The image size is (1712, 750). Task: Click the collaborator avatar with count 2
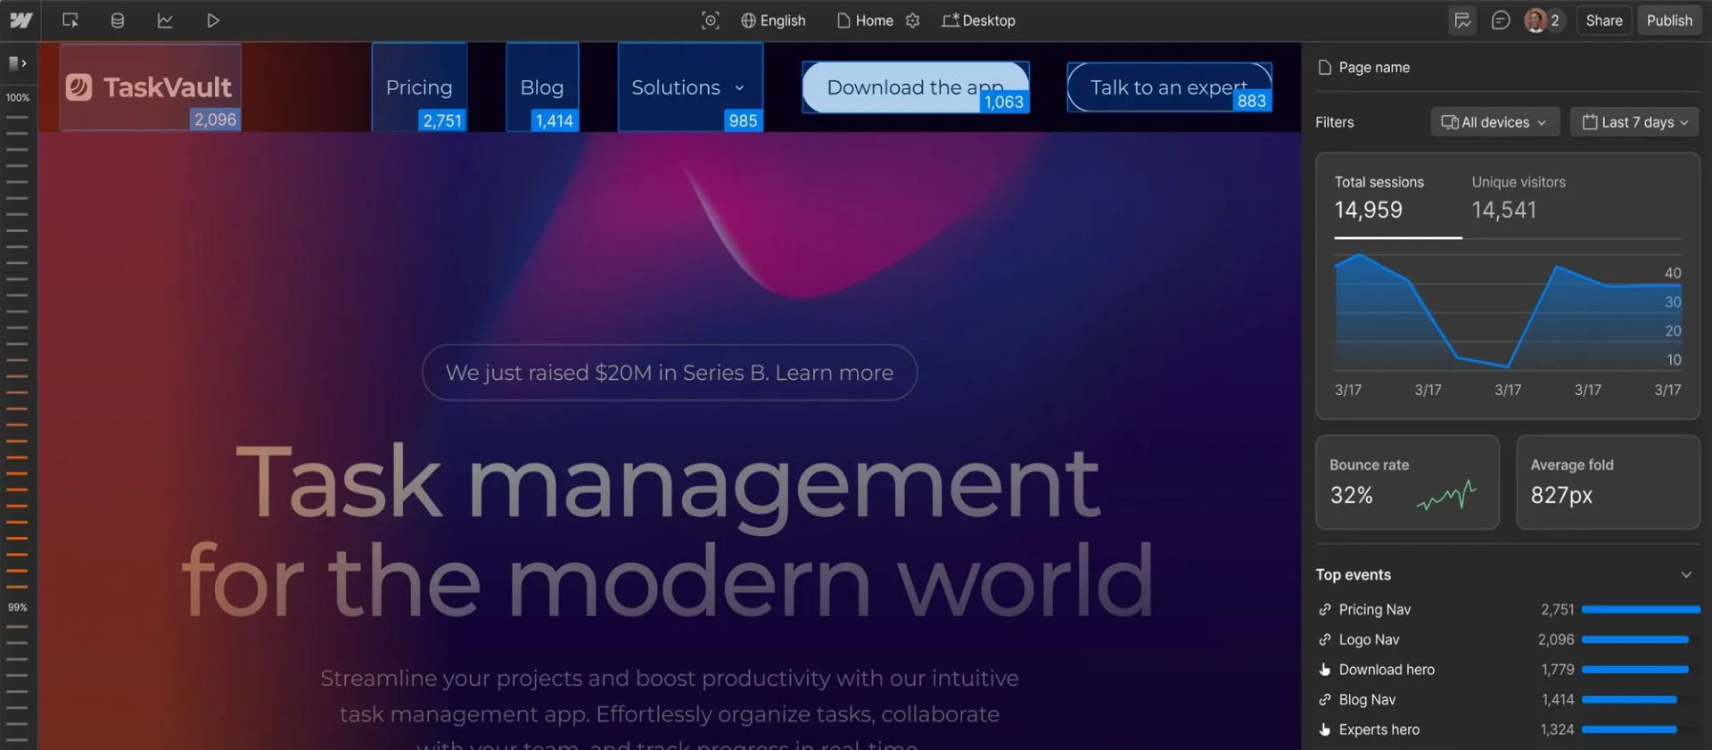click(x=1543, y=20)
